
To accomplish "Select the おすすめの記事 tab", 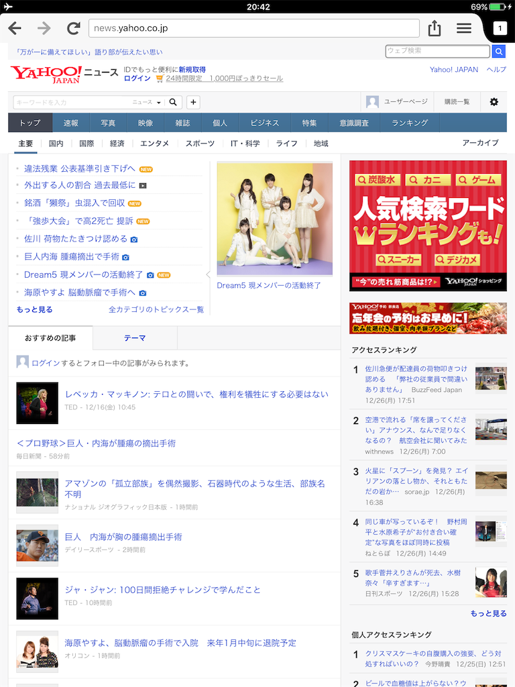I will coord(50,338).
